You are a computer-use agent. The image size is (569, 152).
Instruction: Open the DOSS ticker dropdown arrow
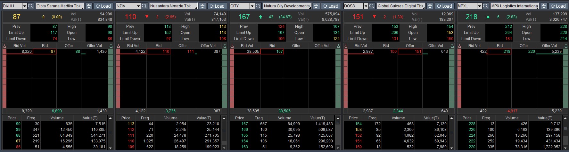click(366, 6)
